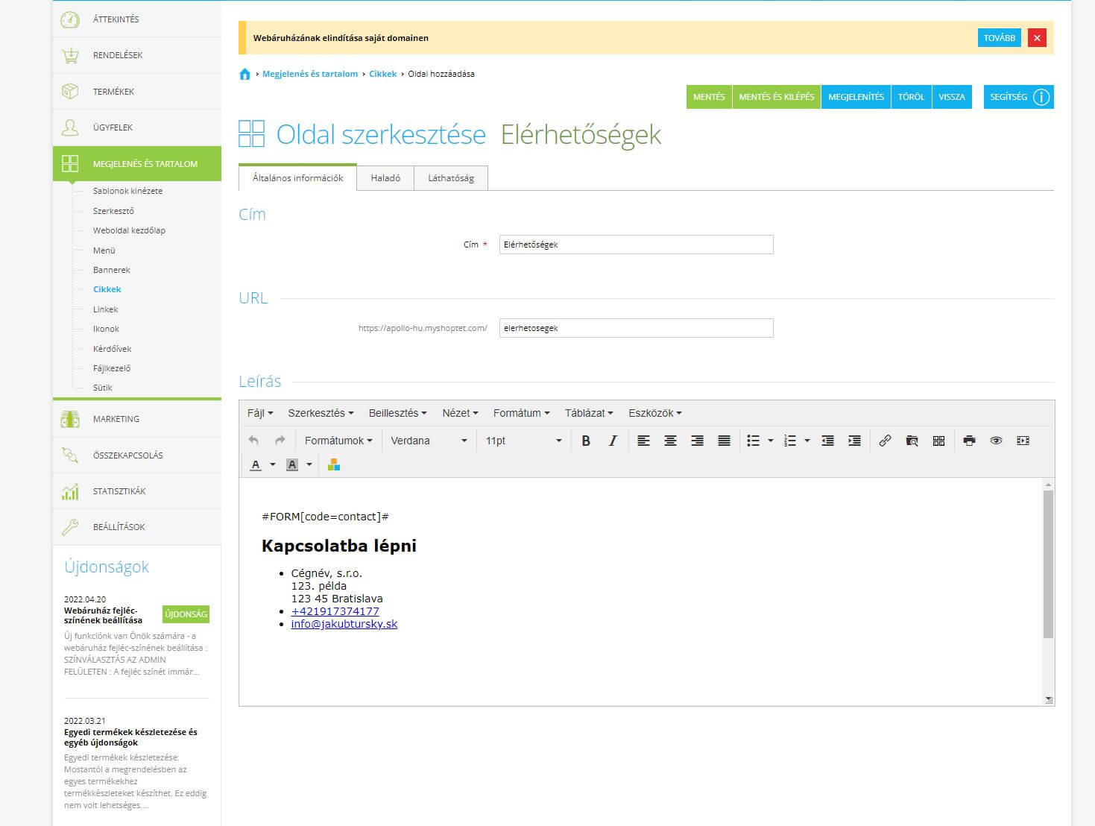
Task: Switch to the Láthatóság tab
Action: click(451, 178)
